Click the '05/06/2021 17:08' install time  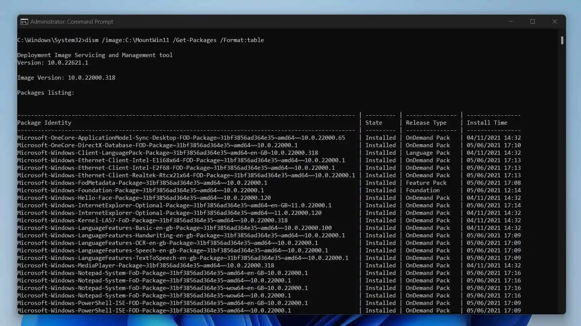point(493,183)
